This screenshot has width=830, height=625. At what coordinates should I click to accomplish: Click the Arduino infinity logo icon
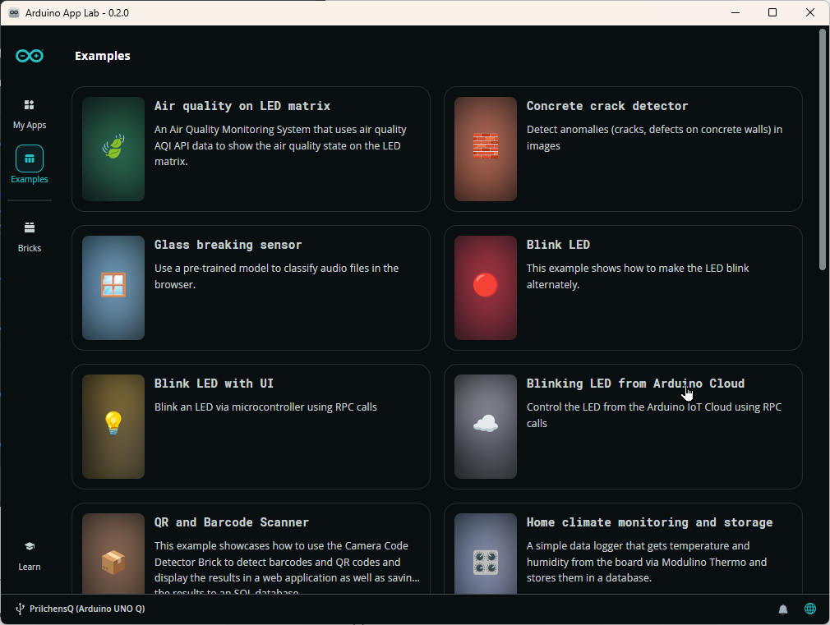pos(30,56)
